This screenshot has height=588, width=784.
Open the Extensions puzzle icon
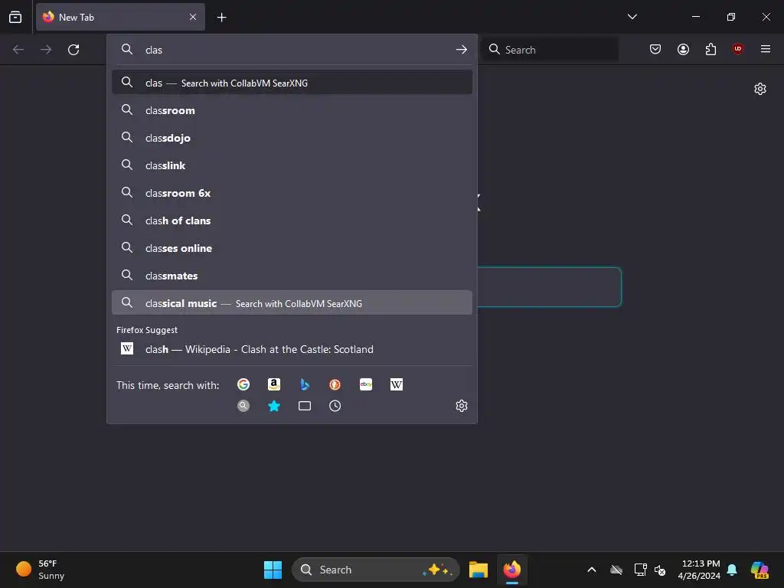click(x=710, y=49)
